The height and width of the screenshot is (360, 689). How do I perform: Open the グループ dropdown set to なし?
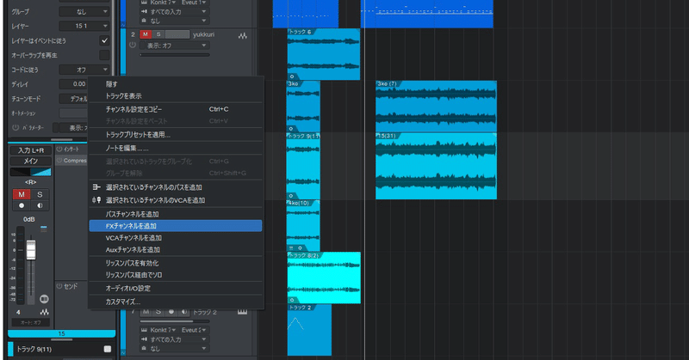(84, 11)
